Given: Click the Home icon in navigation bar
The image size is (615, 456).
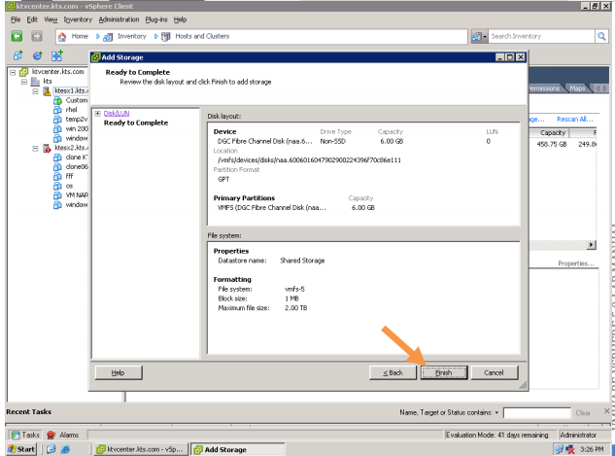Looking at the screenshot, I should 62,37.
